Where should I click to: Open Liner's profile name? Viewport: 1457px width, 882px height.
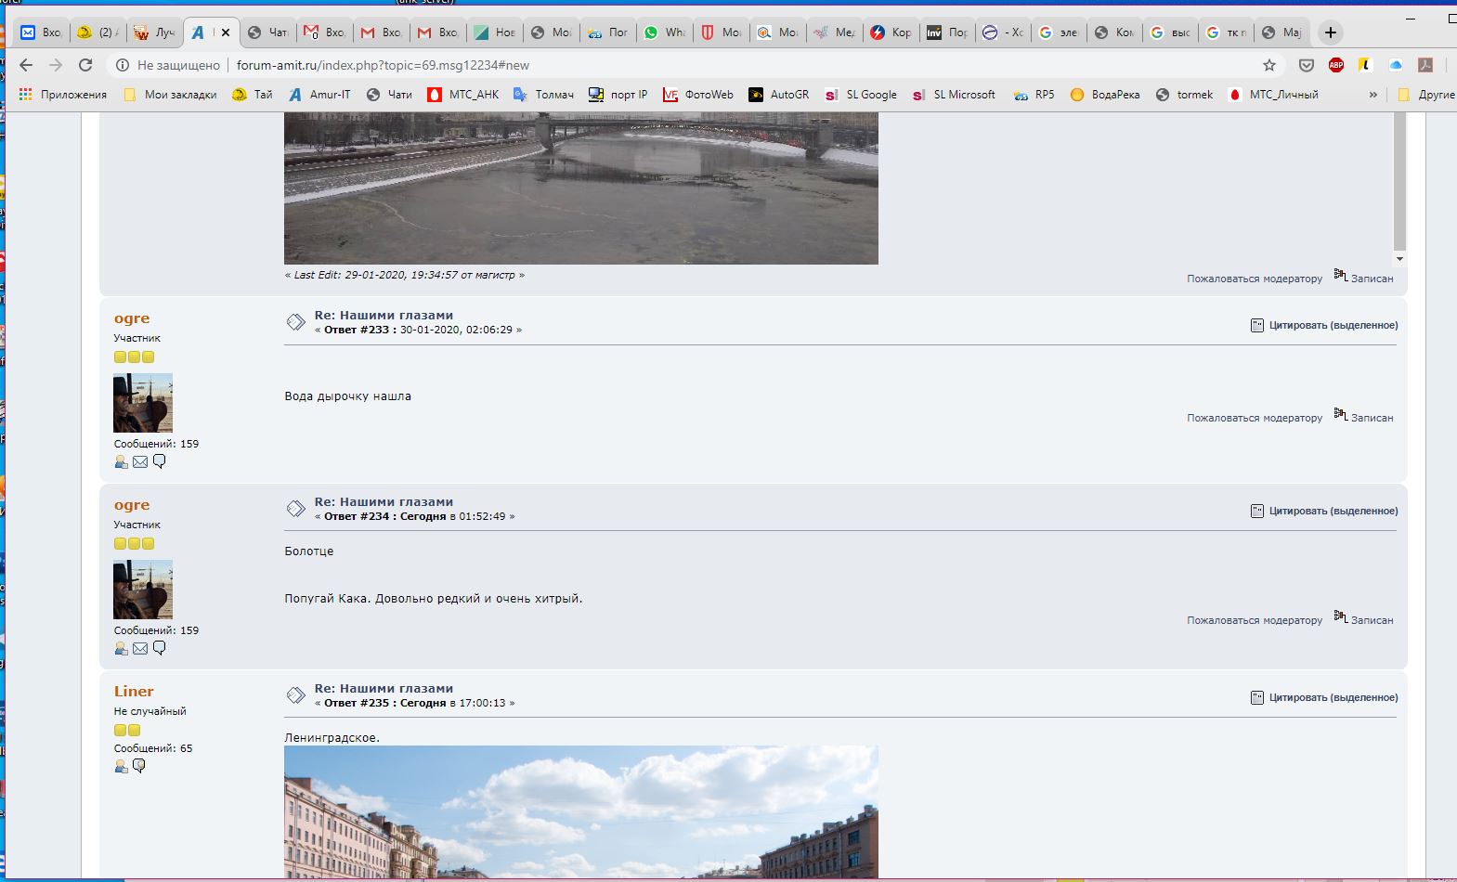134,691
